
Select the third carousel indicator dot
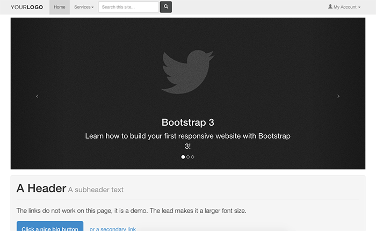[x=192, y=157]
